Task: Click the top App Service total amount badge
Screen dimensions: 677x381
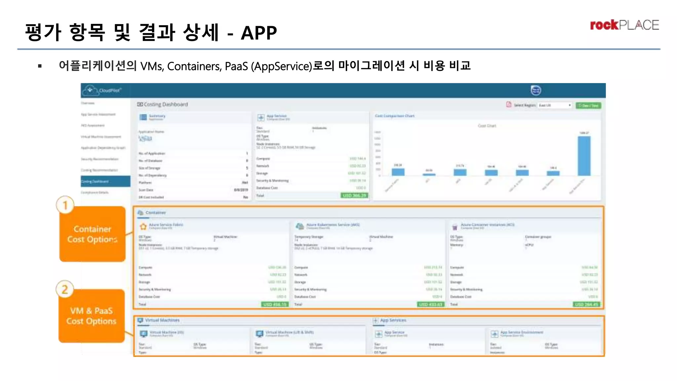Action: point(354,195)
